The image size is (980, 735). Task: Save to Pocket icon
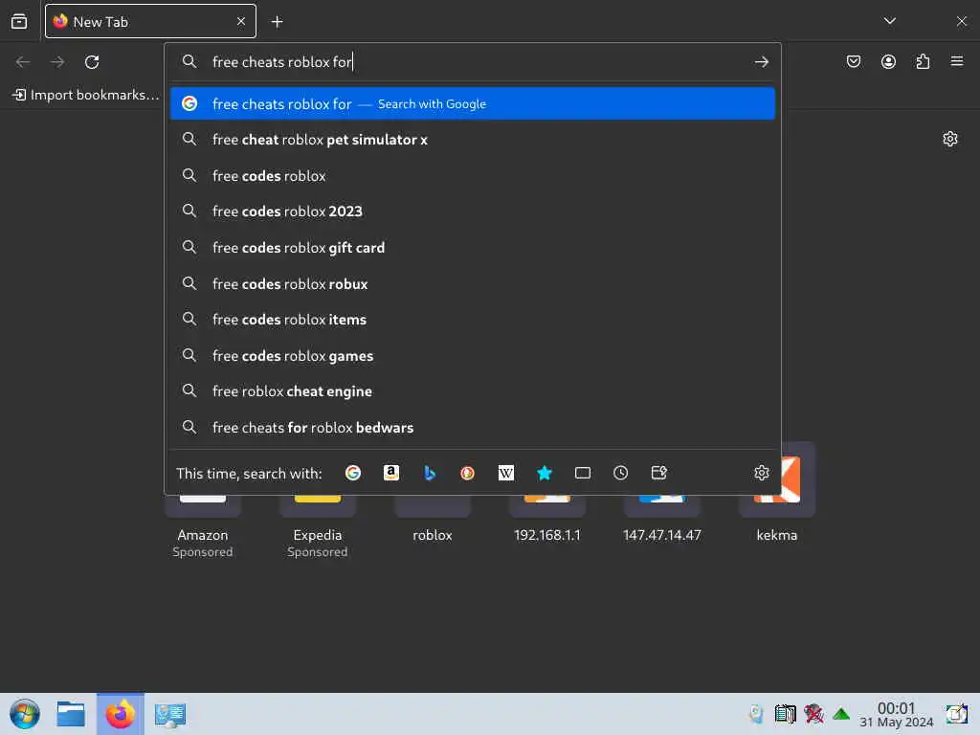[854, 61]
